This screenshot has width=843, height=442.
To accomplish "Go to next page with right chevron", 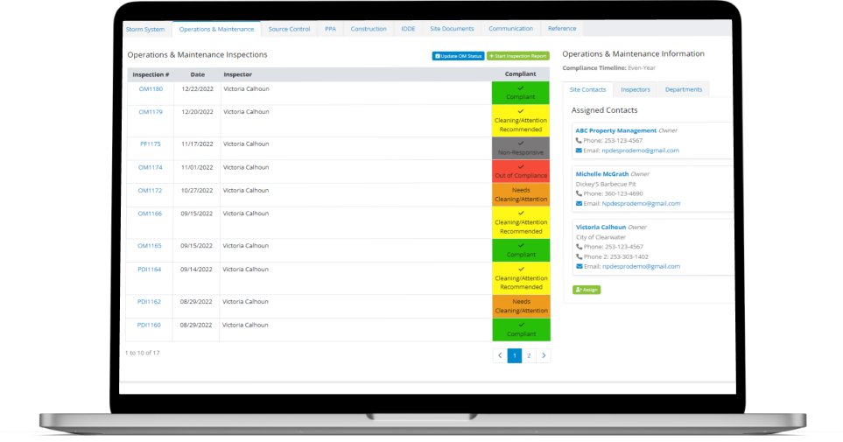I will click(544, 355).
